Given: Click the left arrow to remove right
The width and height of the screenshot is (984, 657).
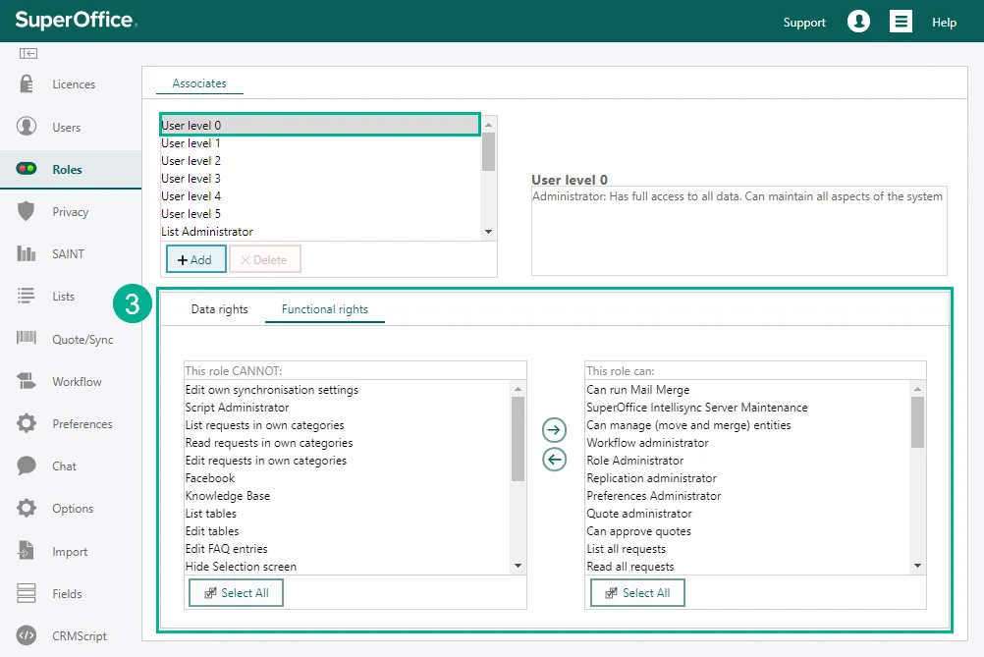Looking at the screenshot, I should pos(555,459).
